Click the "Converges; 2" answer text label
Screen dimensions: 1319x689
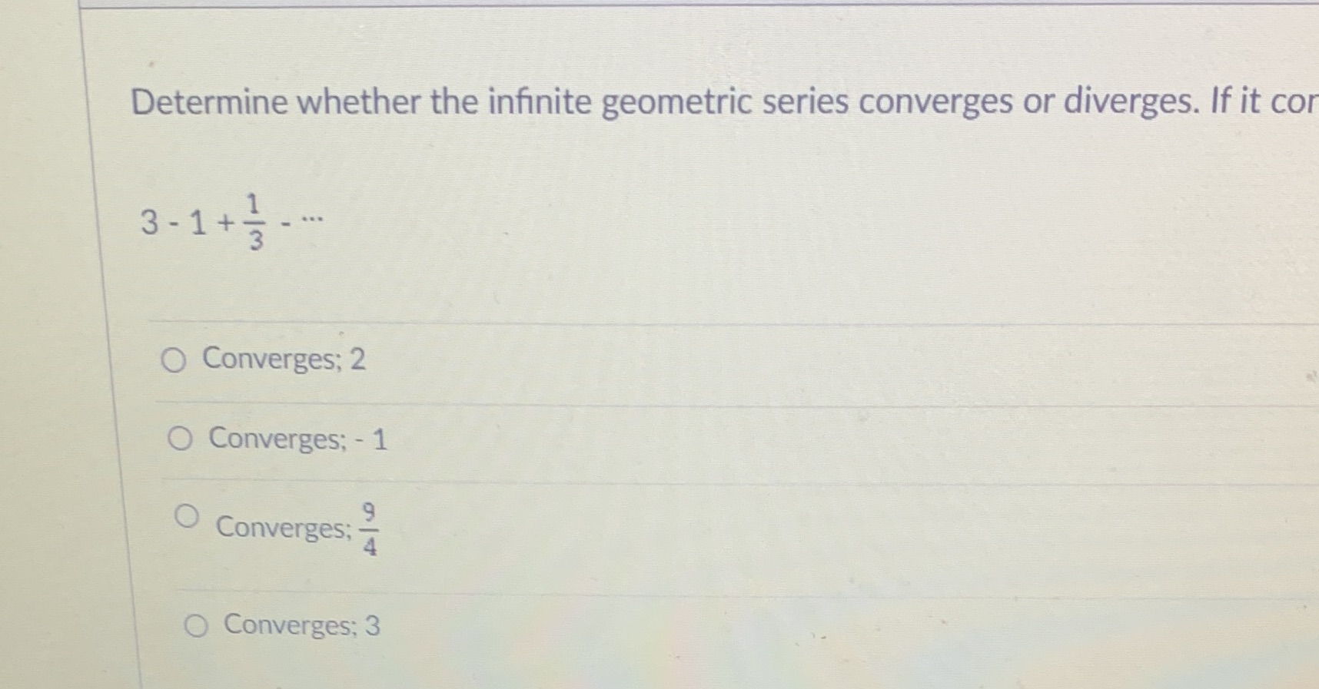[283, 359]
